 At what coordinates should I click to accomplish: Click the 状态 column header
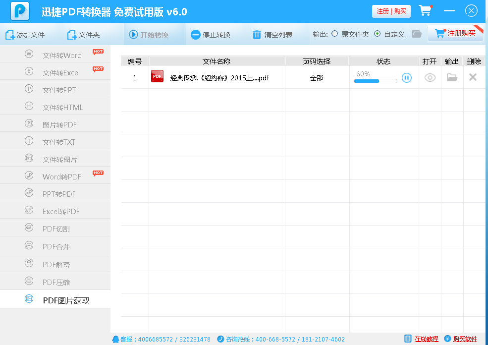(x=384, y=61)
